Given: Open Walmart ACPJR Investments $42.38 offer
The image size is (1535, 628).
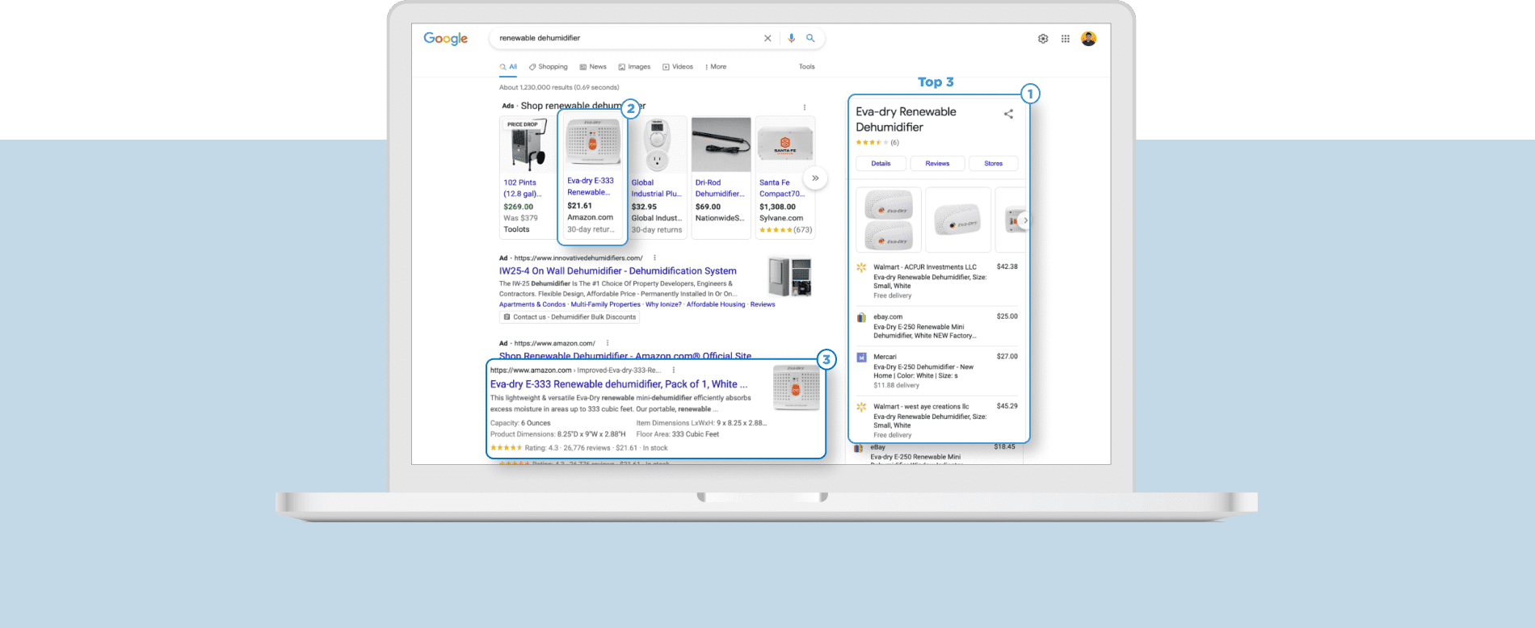Looking at the screenshot, I should [937, 281].
